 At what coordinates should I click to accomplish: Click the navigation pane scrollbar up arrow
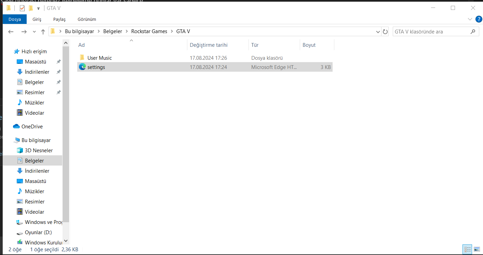coord(66,43)
